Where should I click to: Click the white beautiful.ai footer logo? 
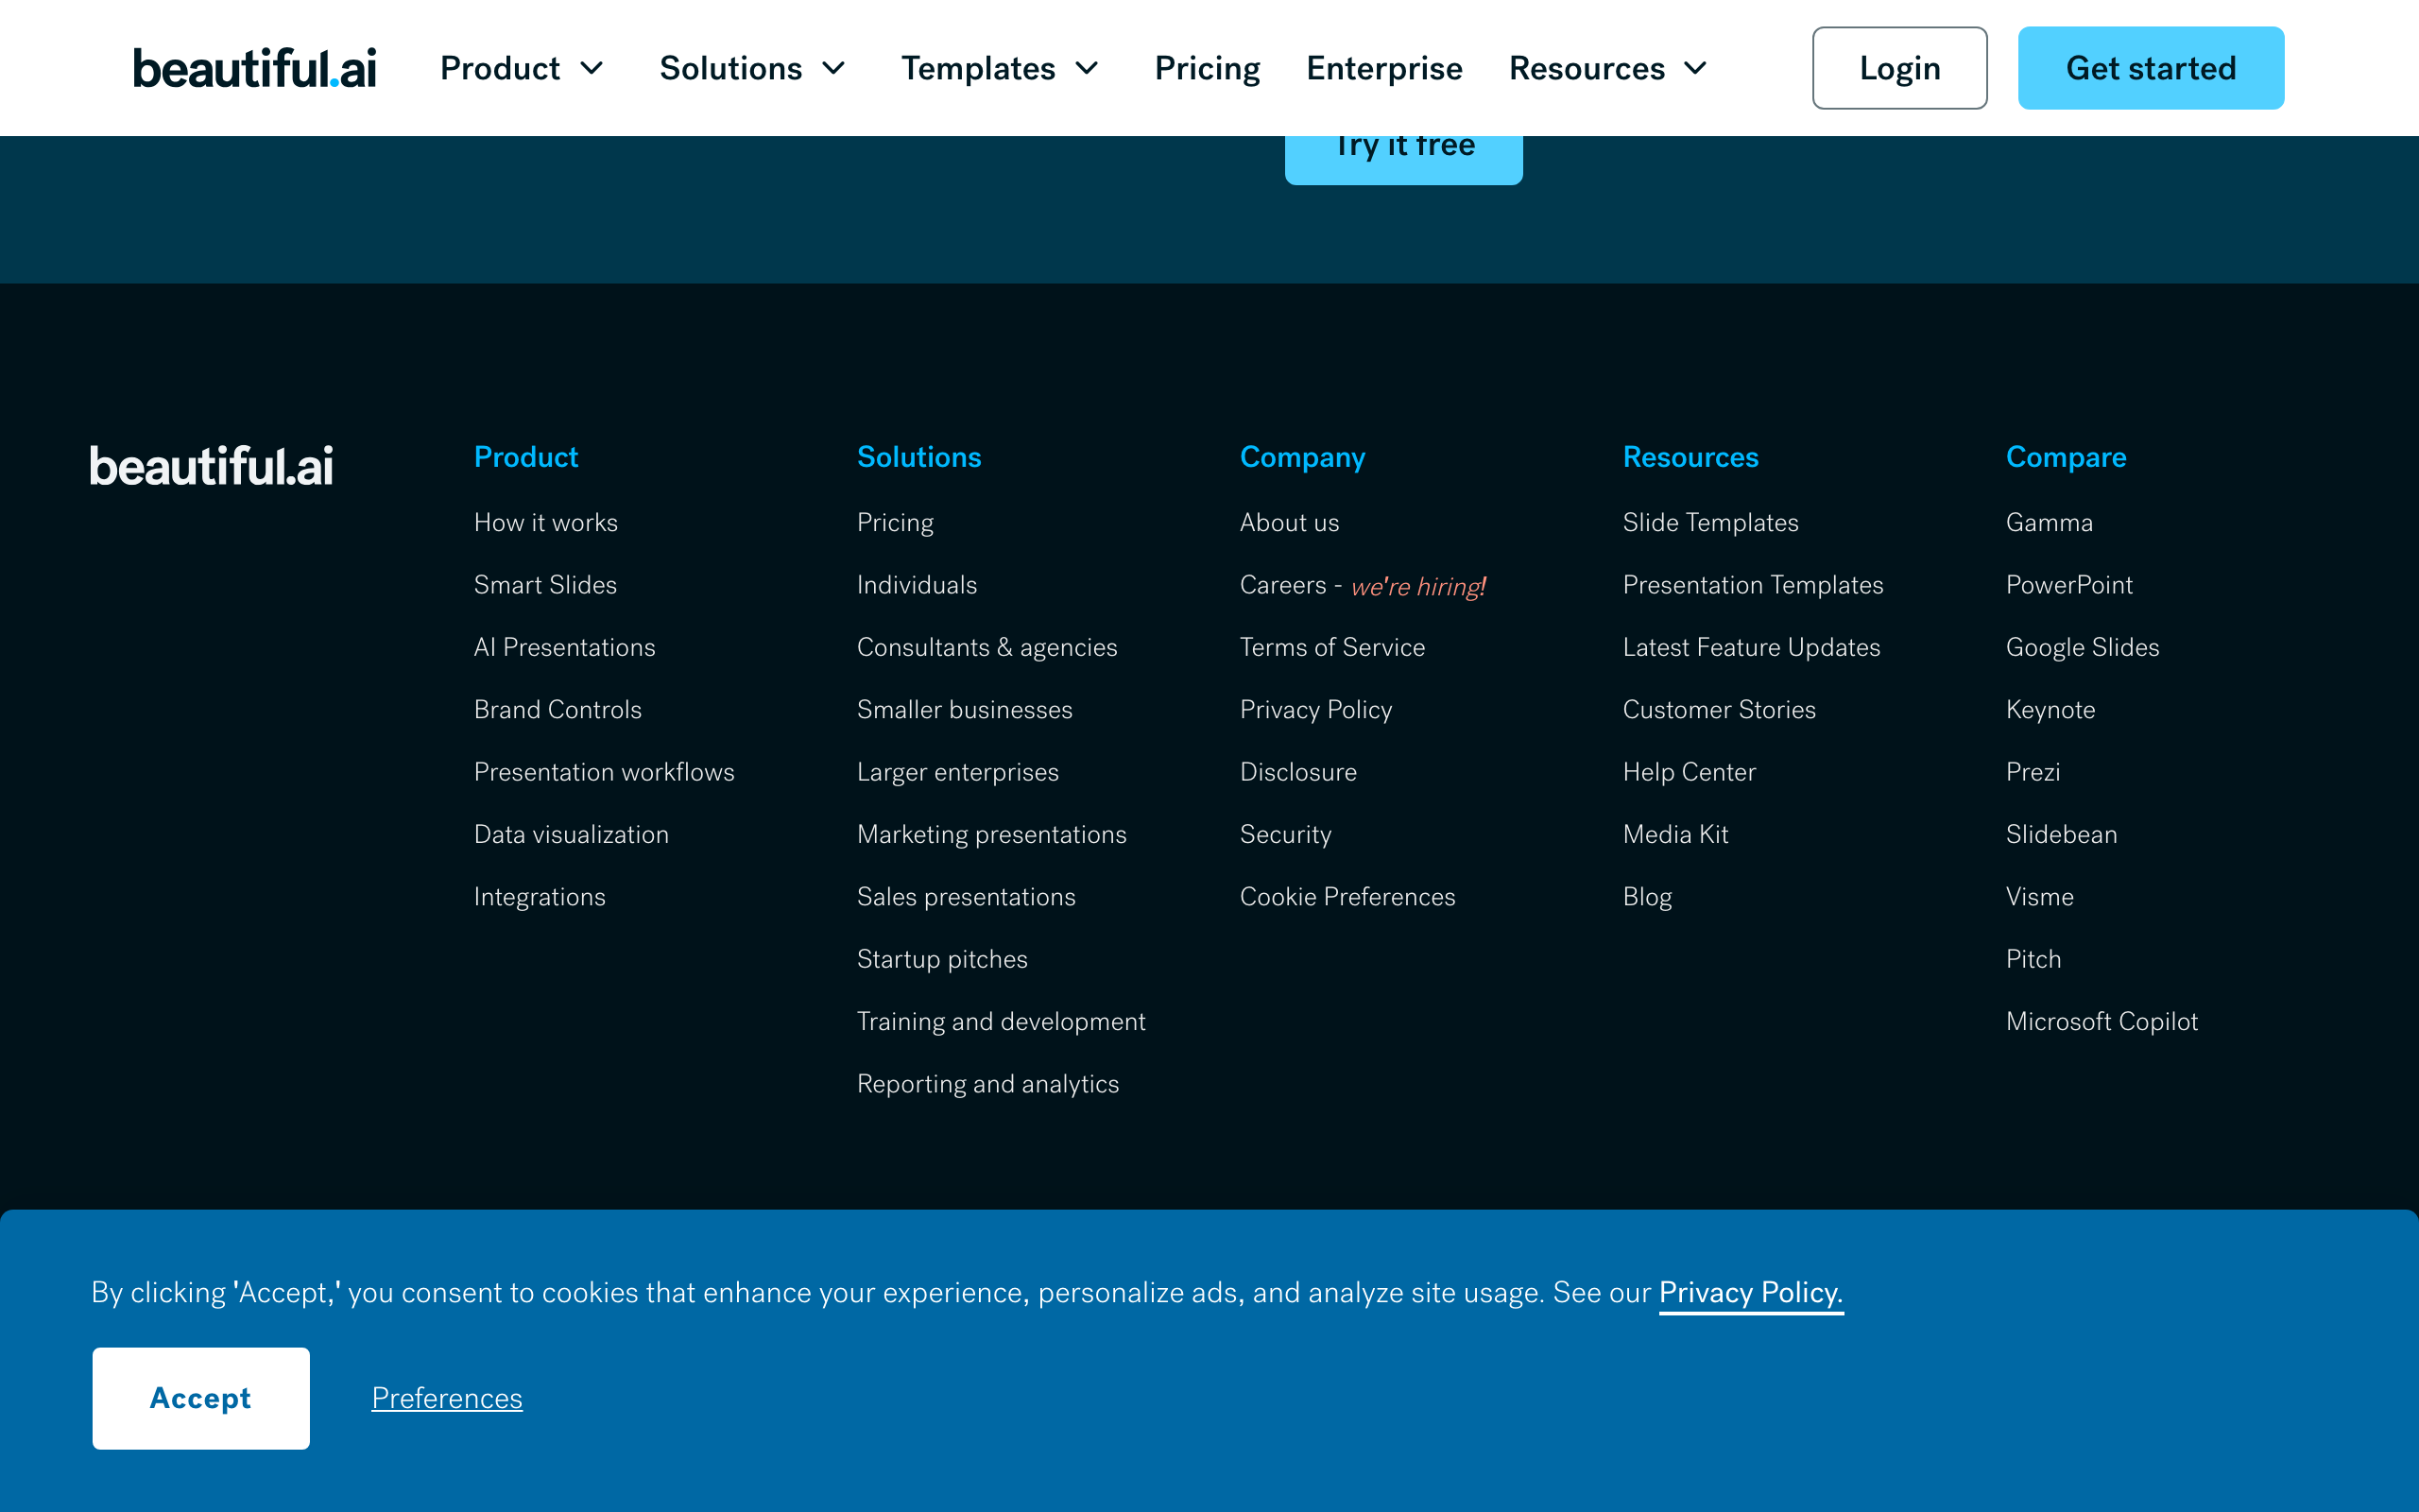click(211, 466)
